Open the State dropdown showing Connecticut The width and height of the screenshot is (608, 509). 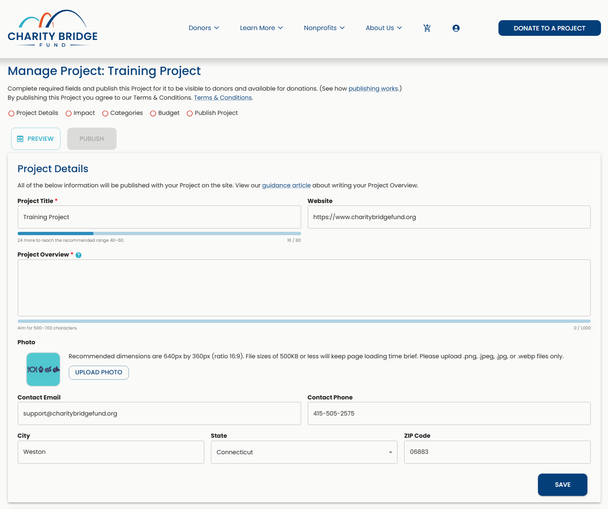click(304, 452)
